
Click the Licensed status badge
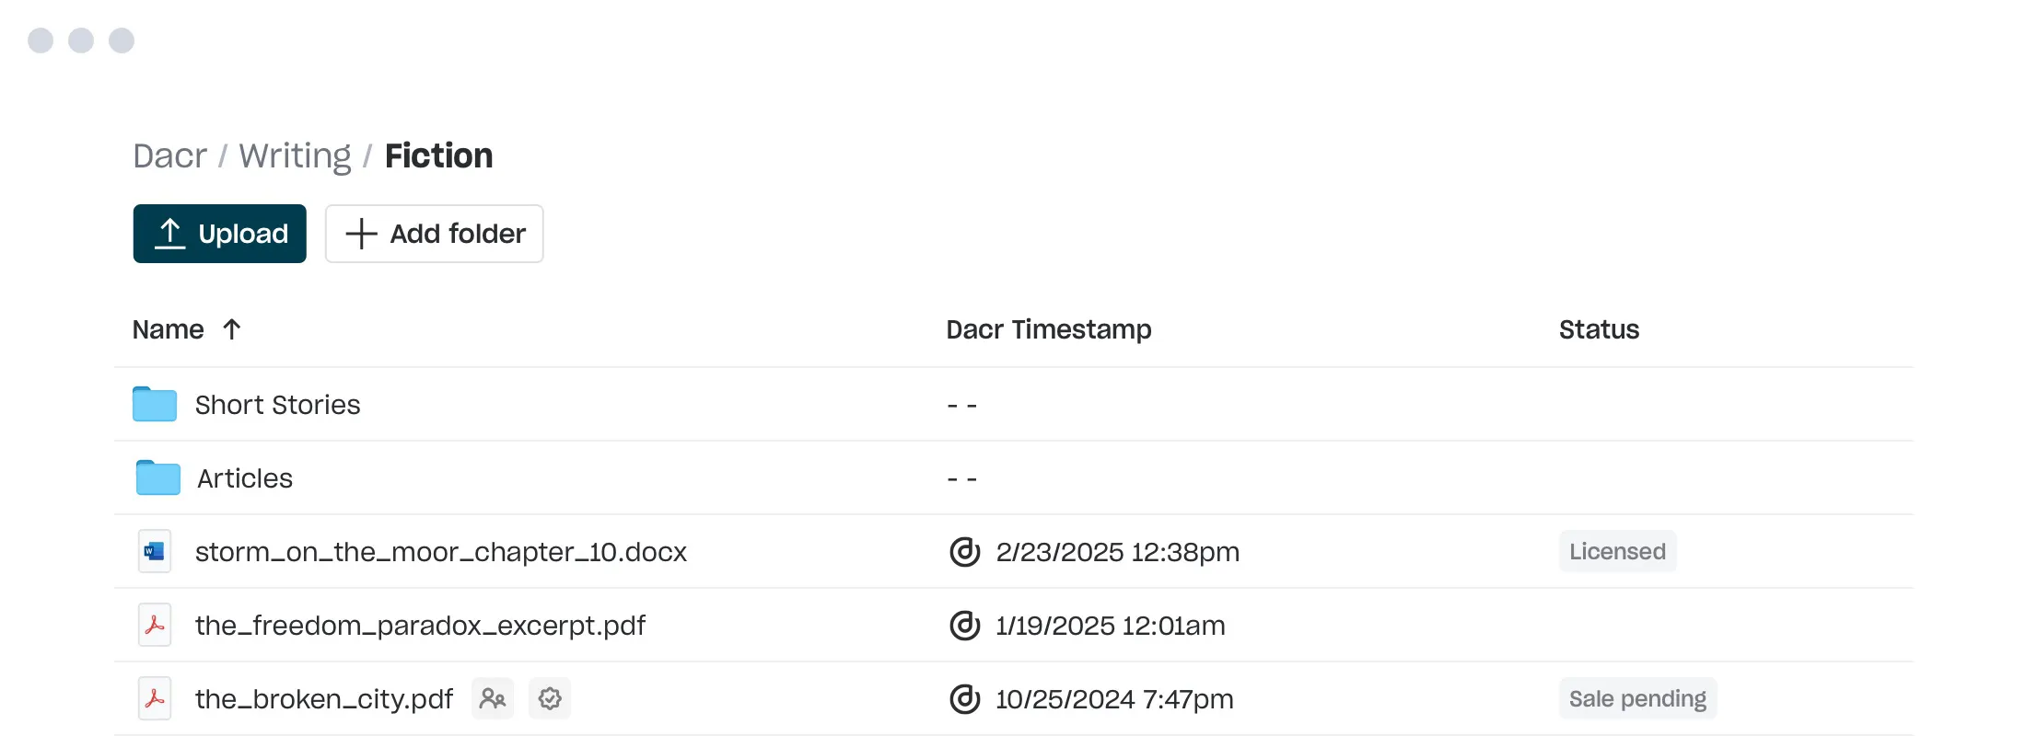[x=1618, y=551]
